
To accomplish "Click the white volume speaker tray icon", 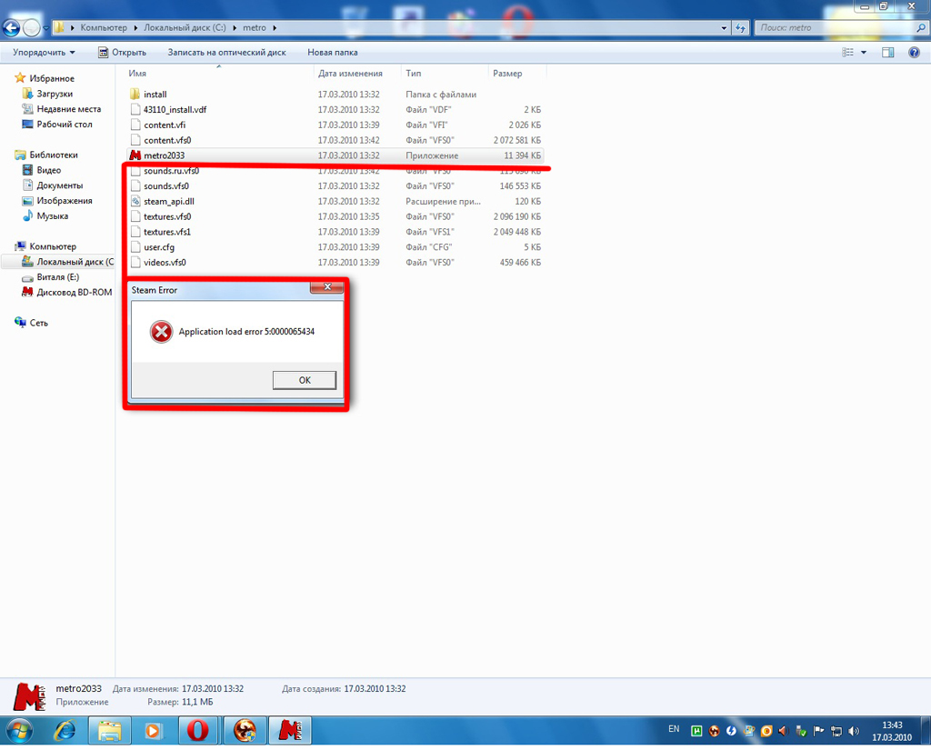I will [x=853, y=731].
